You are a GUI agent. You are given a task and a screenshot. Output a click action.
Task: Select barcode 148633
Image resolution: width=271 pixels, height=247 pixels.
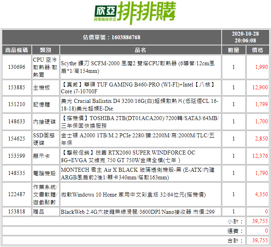click(17, 122)
